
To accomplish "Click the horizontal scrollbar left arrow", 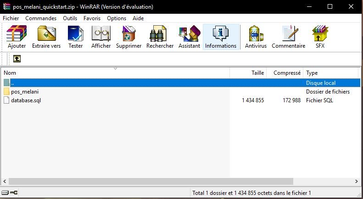I will click(5, 182).
